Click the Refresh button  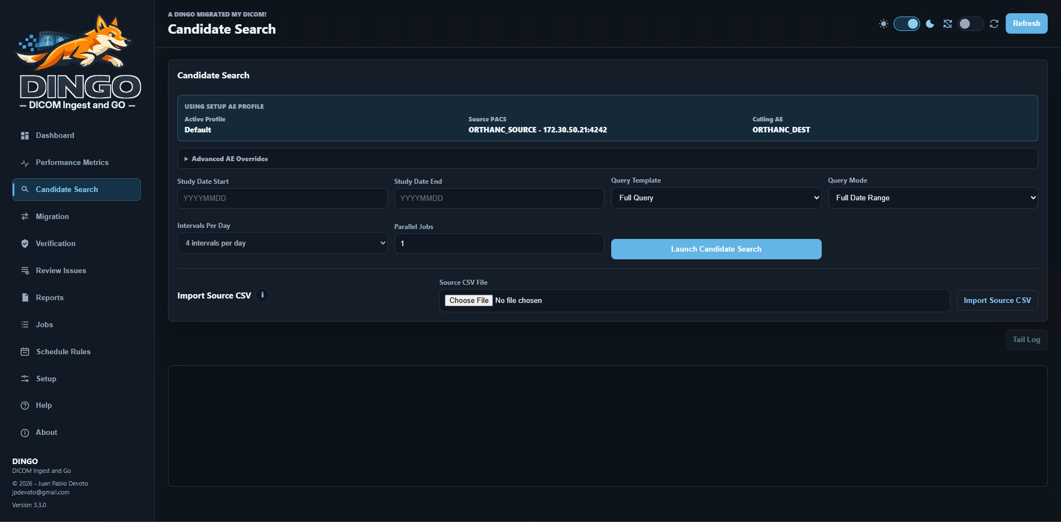pyautogui.click(x=1026, y=24)
